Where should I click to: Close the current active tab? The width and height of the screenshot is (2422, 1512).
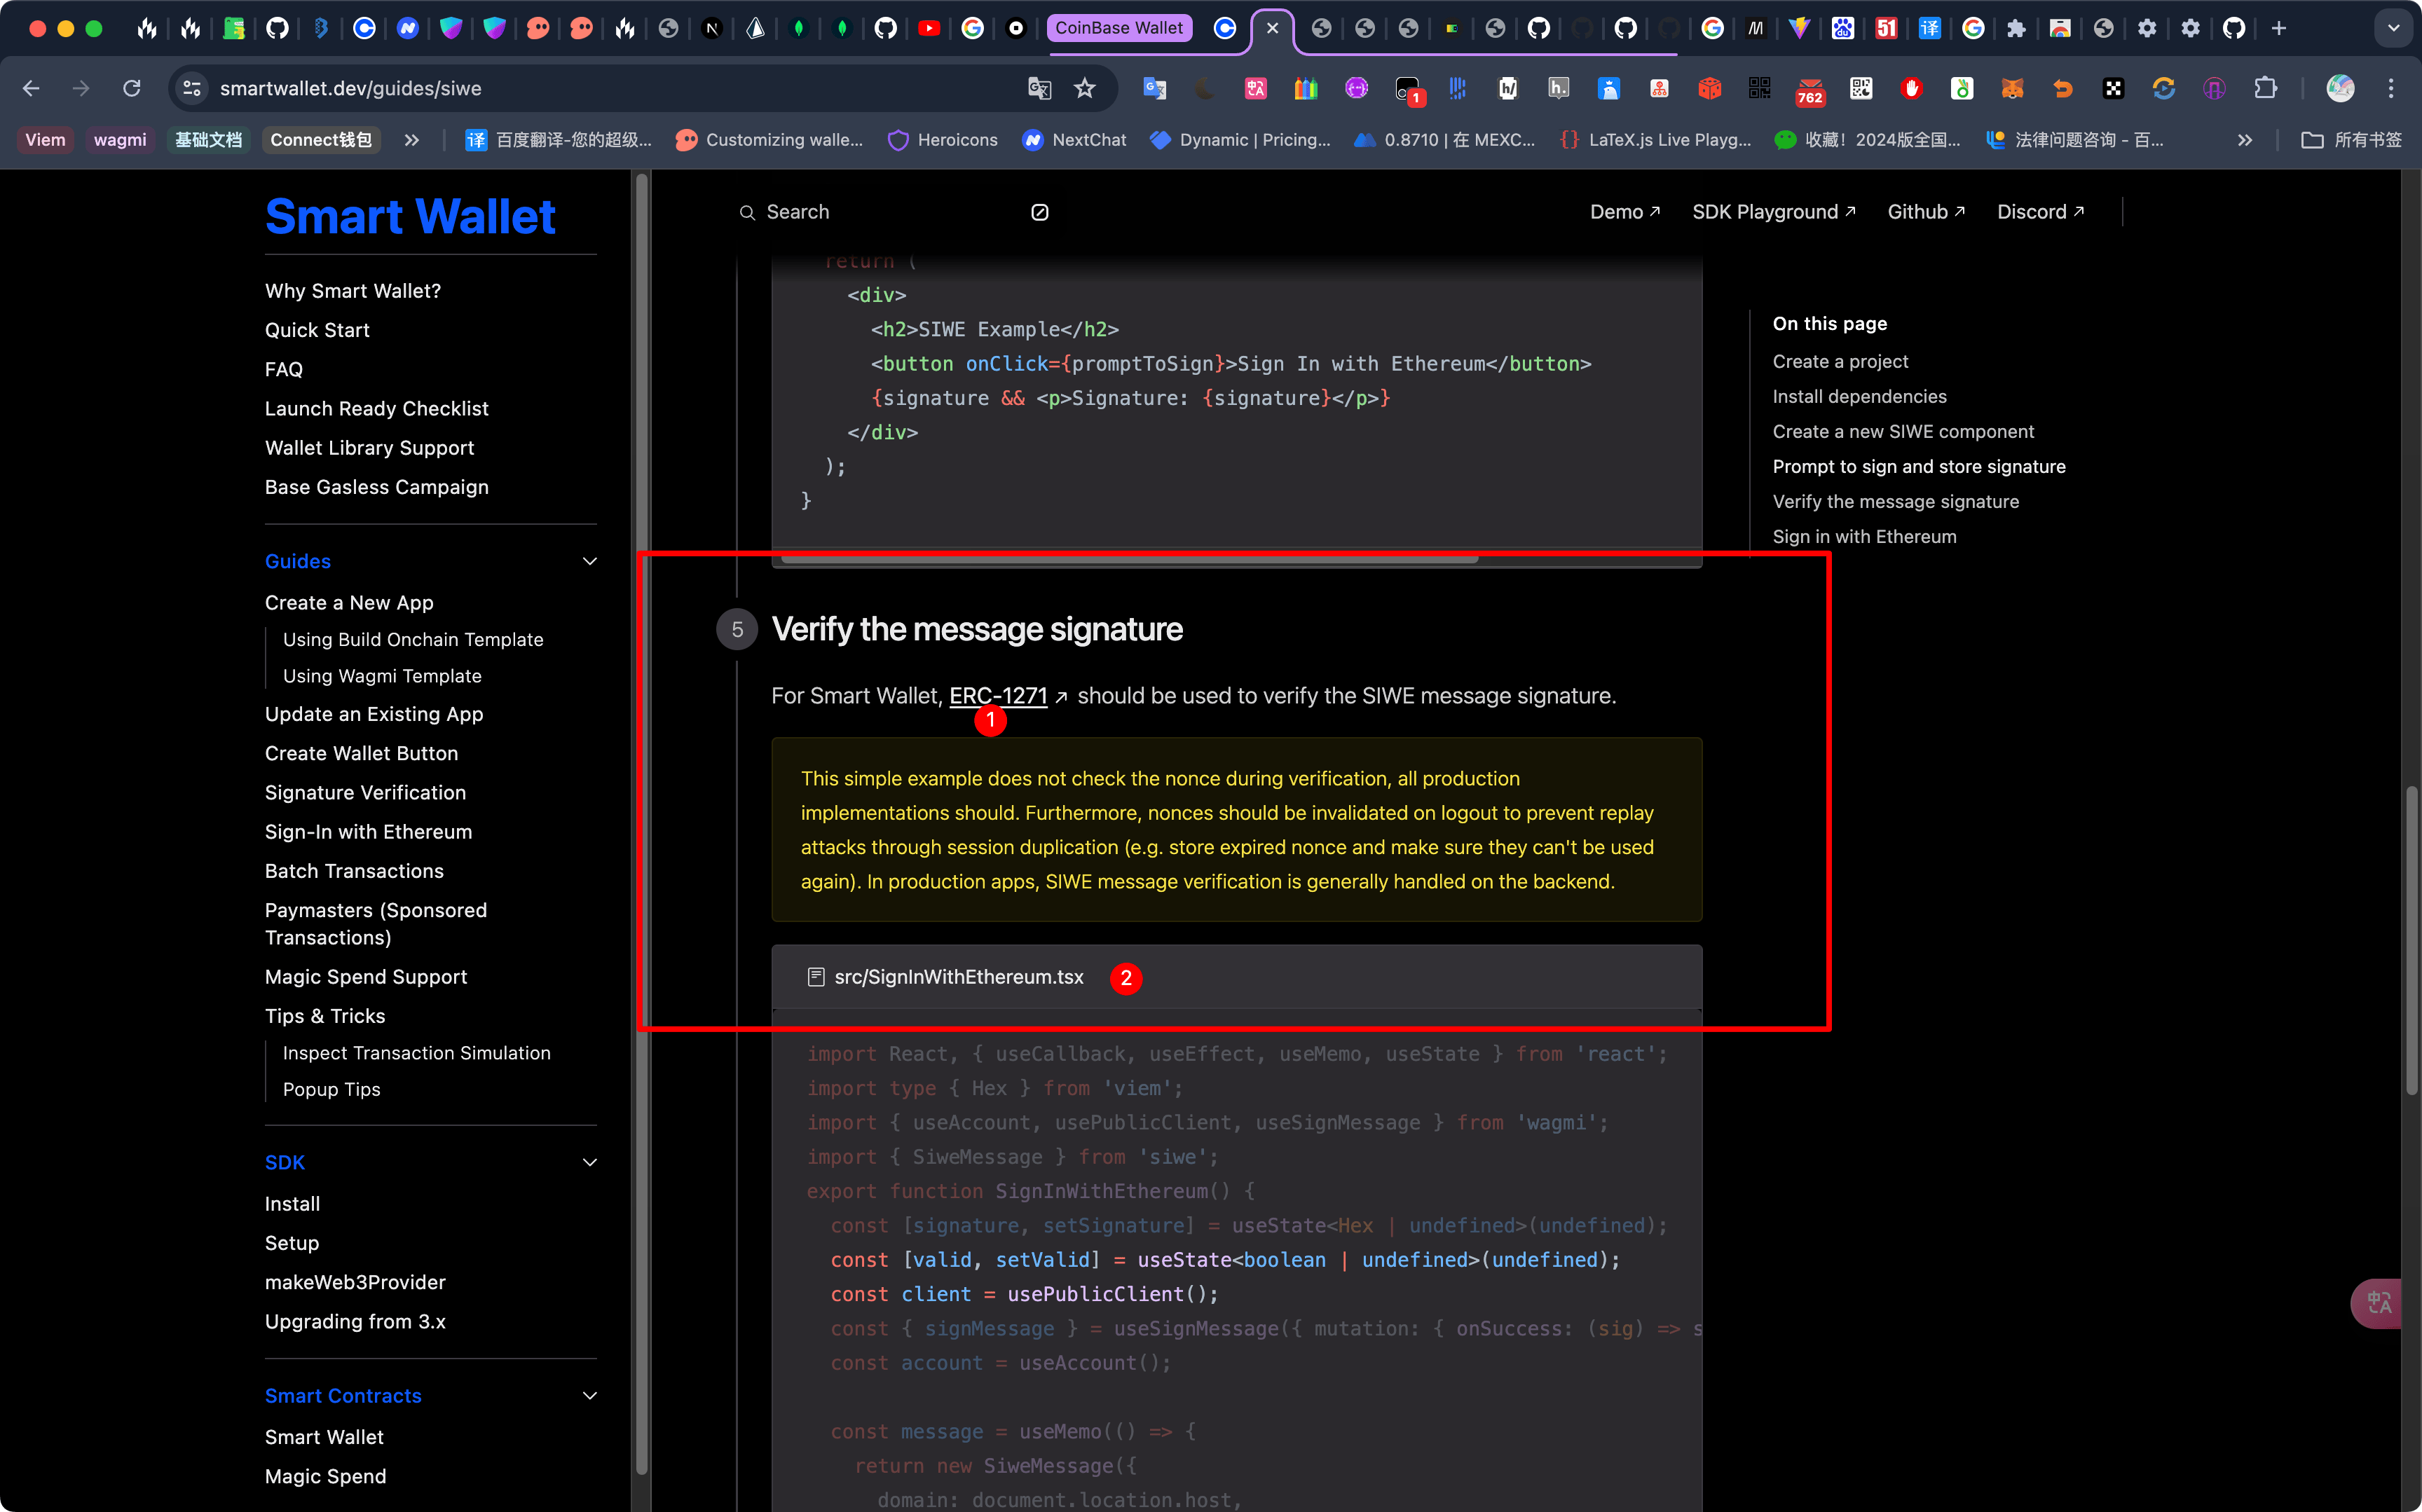[1272, 28]
